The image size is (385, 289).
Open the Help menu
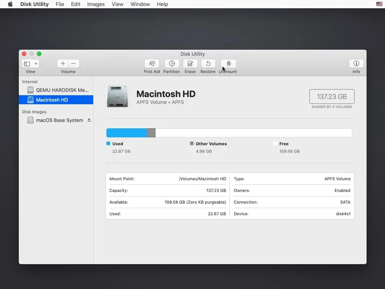(x=162, y=4)
